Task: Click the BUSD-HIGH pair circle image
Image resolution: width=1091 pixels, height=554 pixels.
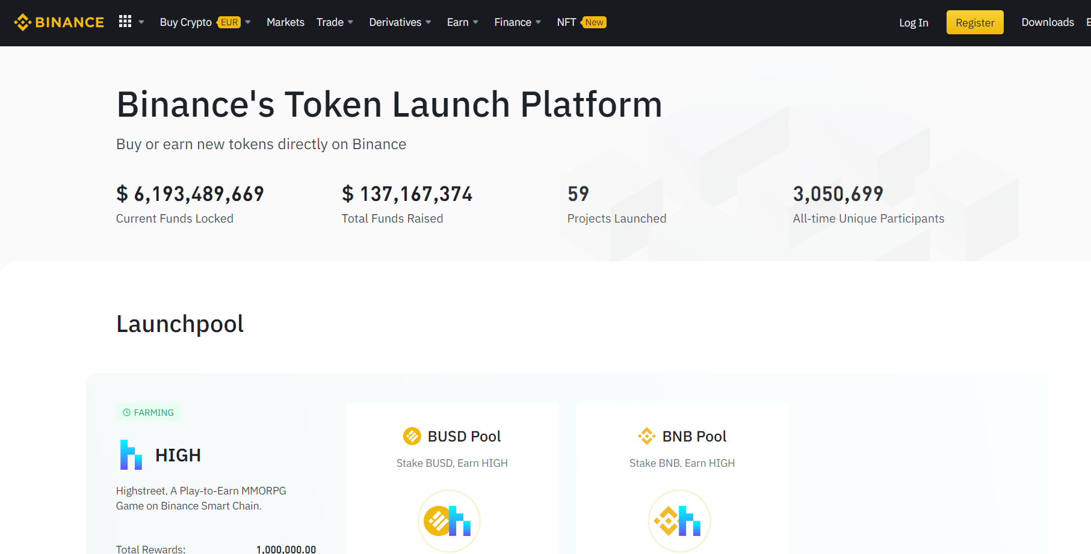Action: [x=449, y=521]
